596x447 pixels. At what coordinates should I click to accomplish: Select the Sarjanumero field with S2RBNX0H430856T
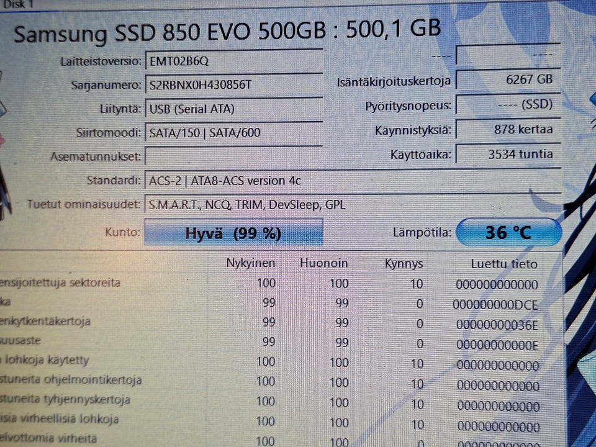coord(234,84)
